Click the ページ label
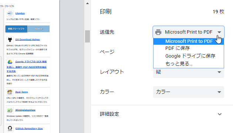 (x=107, y=52)
